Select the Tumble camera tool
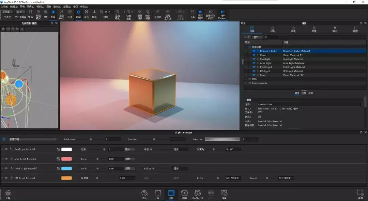368x201 pixels. coord(78,14)
